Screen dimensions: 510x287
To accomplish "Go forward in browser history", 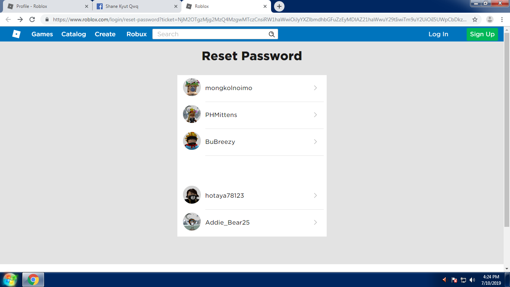I will (x=20, y=19).
